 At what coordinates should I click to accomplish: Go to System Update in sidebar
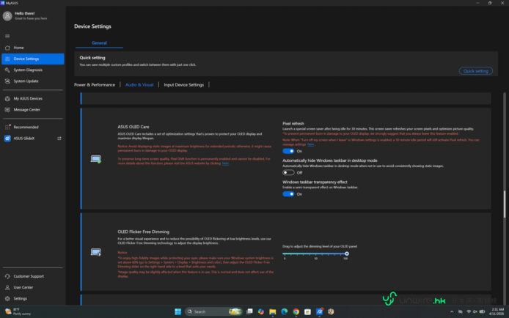(x=32, y=81)
